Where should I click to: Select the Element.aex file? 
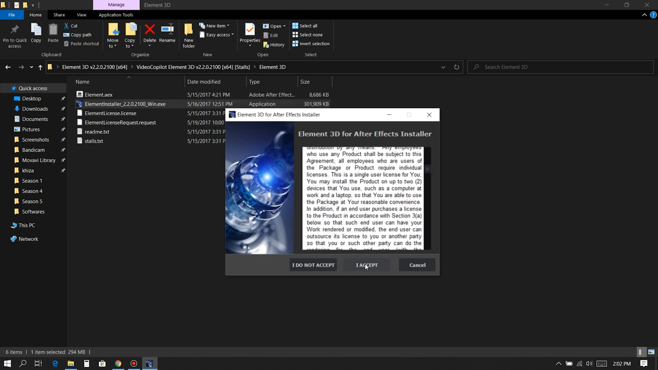(x=98, y=95)
